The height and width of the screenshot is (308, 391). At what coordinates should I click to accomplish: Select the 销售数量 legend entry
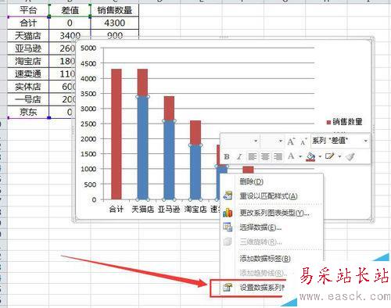345,122
